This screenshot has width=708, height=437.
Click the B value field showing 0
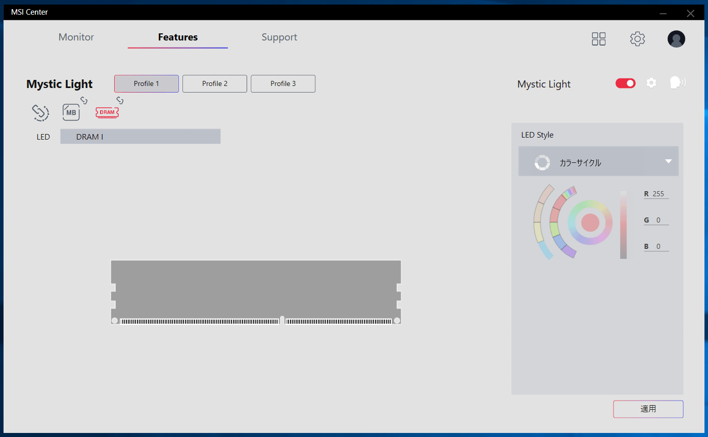click(656, 246)
